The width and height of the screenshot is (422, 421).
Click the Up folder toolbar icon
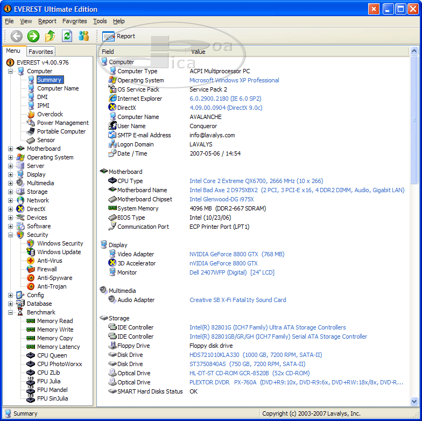click(50, 36)
